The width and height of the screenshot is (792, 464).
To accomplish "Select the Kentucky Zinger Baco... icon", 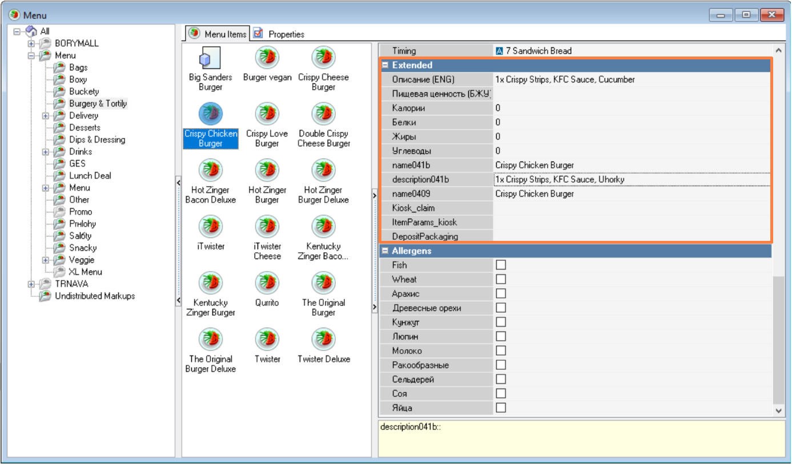I will 323,227.
